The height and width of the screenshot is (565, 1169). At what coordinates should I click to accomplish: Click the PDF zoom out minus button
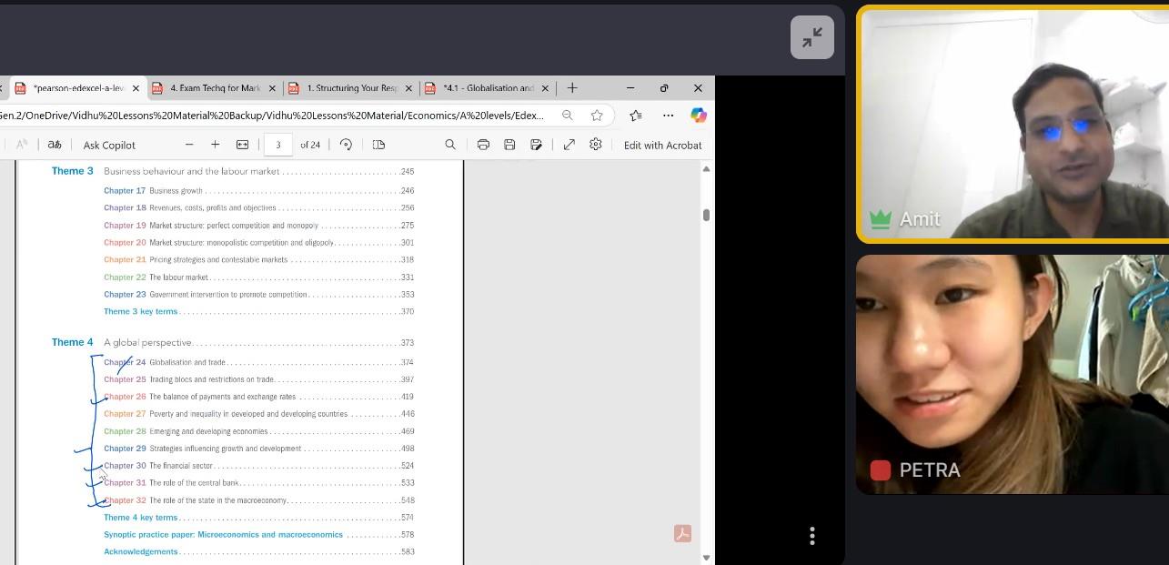189,145
